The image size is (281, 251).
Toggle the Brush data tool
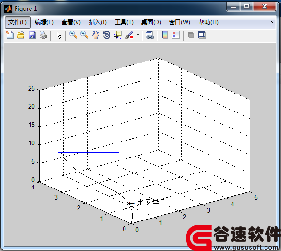129,35
